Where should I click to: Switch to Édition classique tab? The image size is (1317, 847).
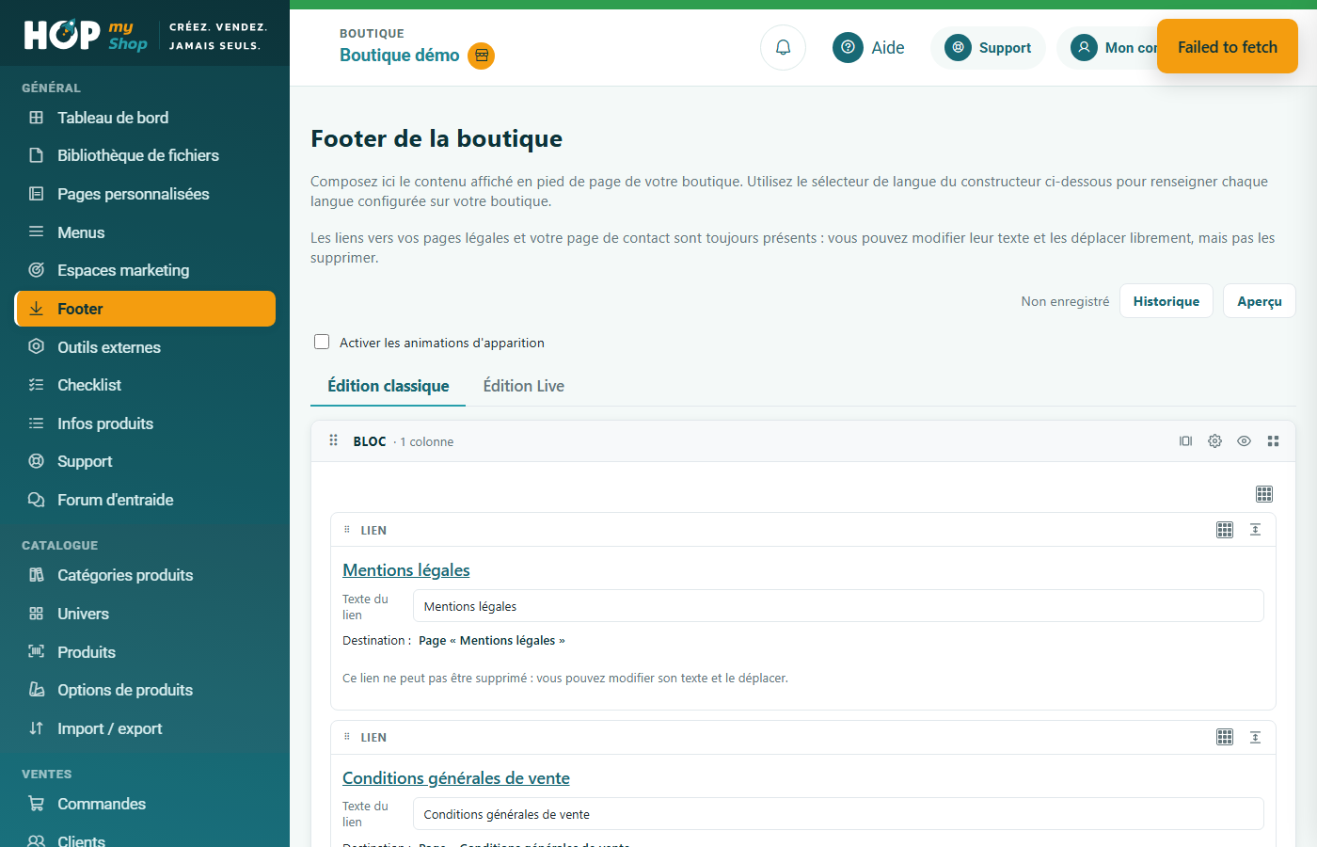(x=388, y=386)
